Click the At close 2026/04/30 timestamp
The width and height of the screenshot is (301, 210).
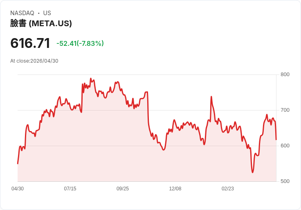click(34, 61)
